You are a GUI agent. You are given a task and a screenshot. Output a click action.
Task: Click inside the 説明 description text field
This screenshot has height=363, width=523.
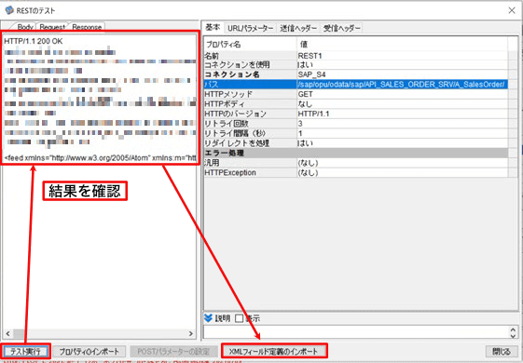[x=356, y=332]
